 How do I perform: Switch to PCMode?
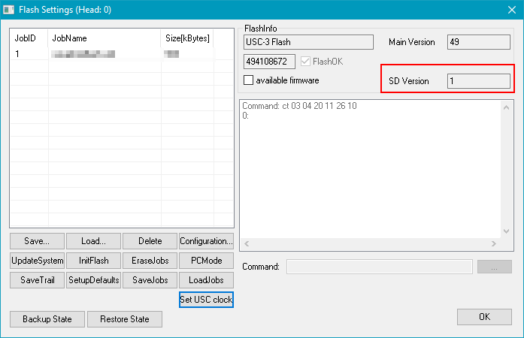pos(206,261)
